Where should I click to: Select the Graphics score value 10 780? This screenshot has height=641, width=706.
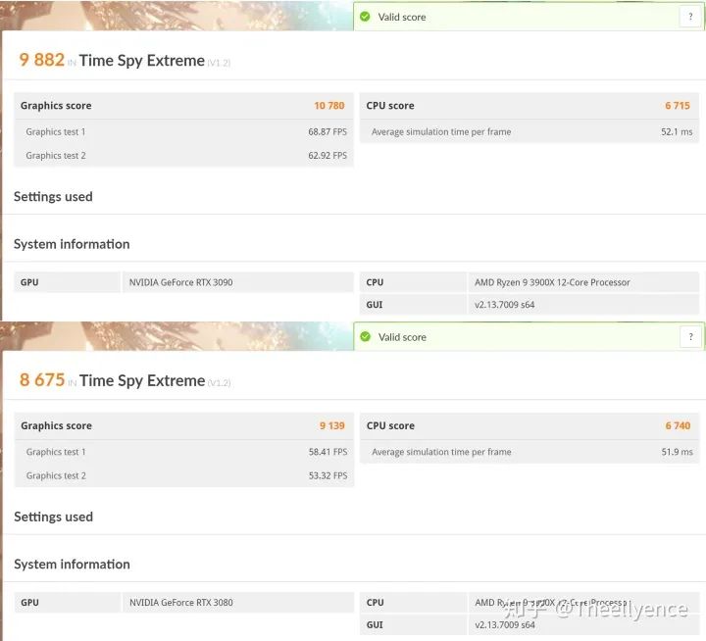tap(328, 106)
